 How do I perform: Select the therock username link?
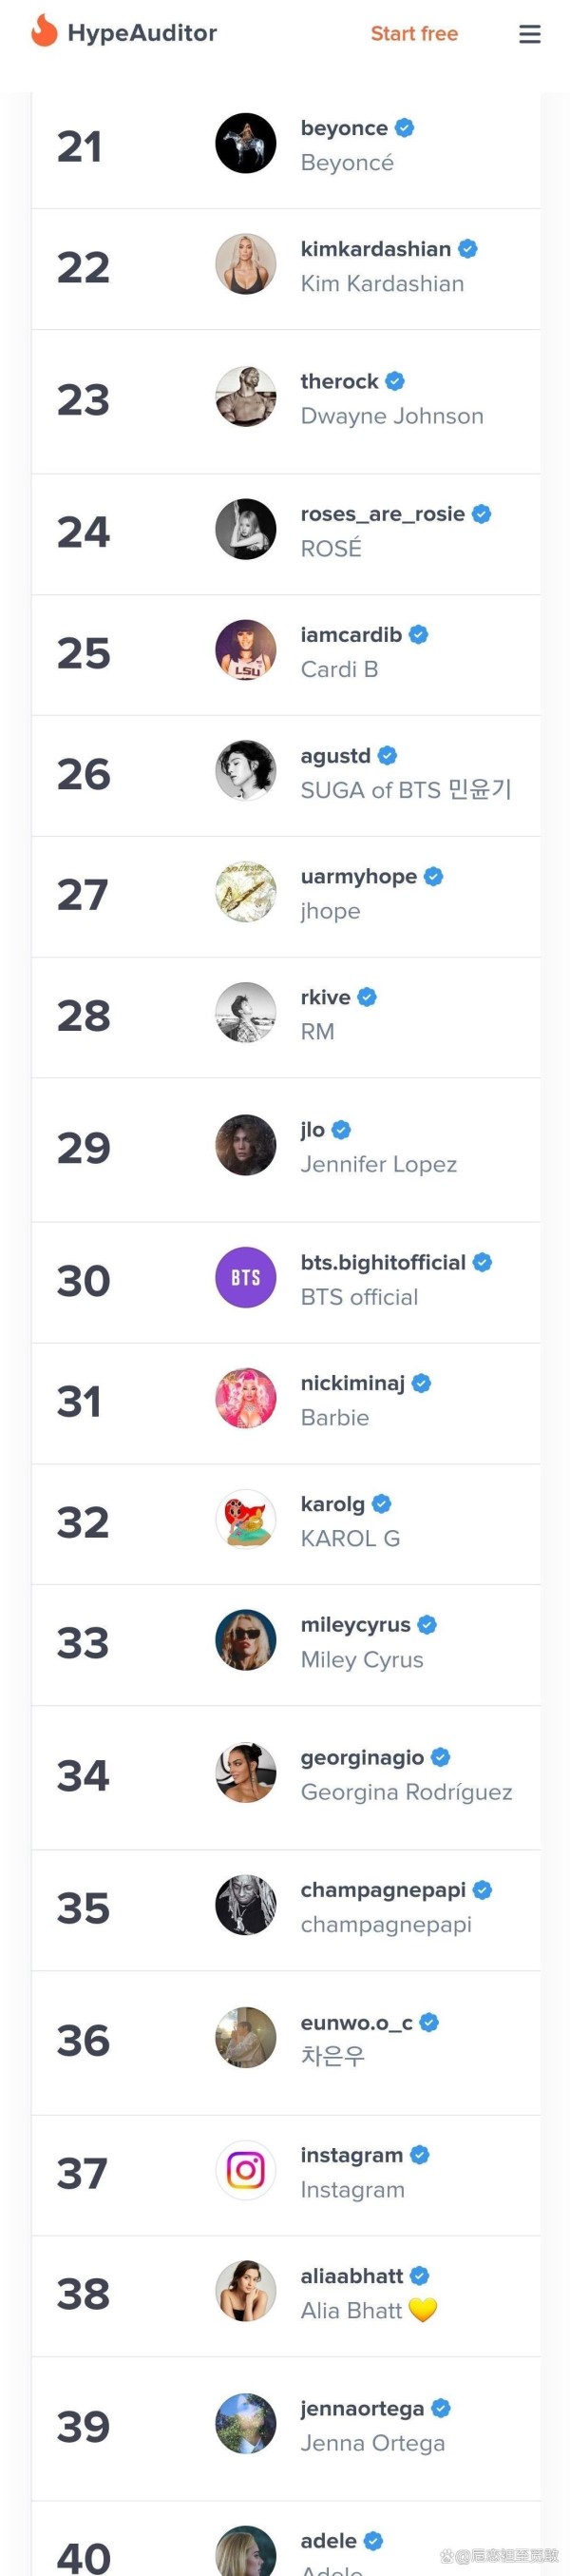pyautogui.click(x=339, y=381)
